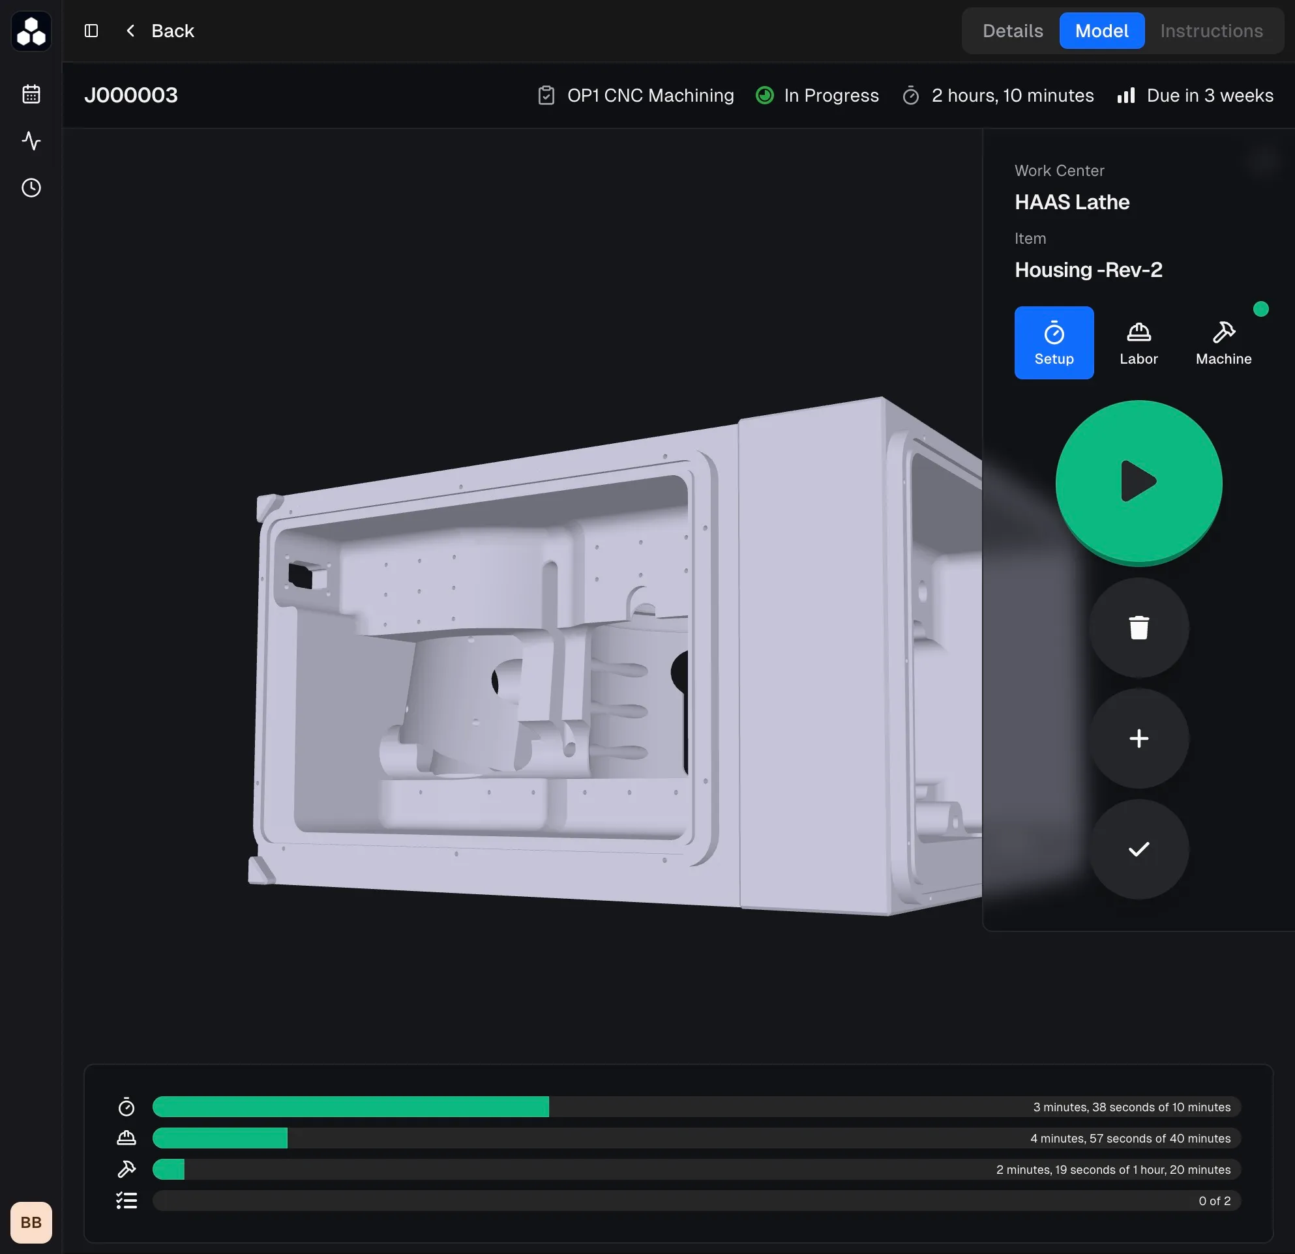Click the setup time progress bar
This screenshot has width=1295, height=1254.
click(x=696, y=1107)
